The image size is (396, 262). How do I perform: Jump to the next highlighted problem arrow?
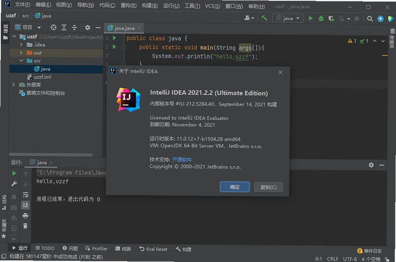coord(383,41)
